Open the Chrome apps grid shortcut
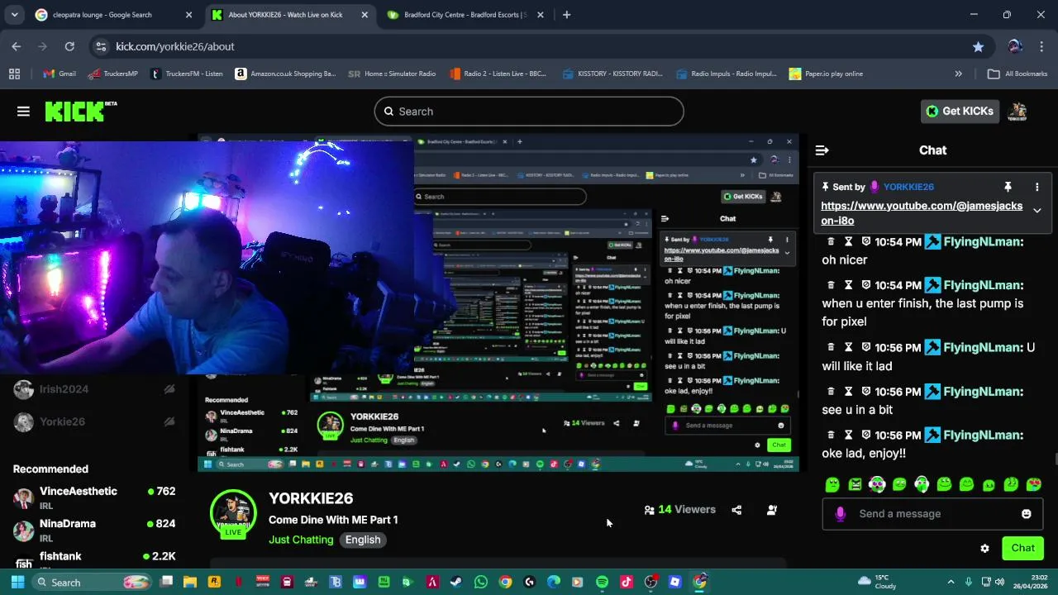This screenshot has width=1058, height=595. pyautogui.click(x=14, y=74)
